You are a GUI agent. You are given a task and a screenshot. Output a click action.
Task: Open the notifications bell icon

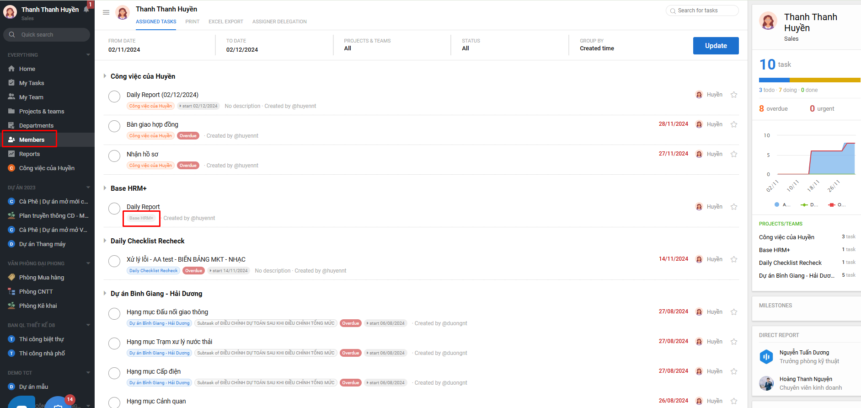click(86, 10)
